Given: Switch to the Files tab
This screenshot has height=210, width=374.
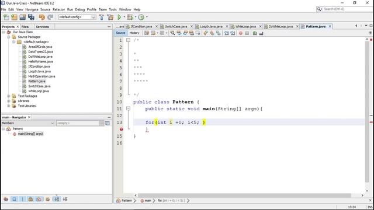Looking at the screenshot, I should [25, 27].
